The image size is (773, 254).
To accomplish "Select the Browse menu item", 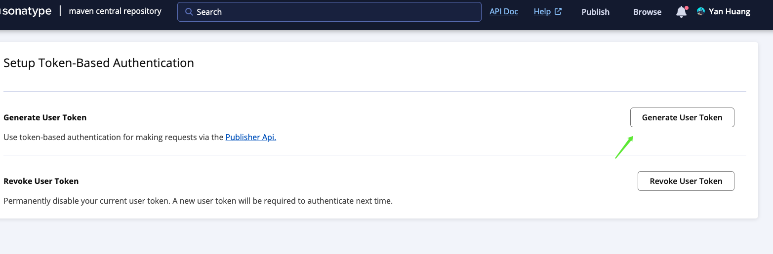I will pos(647,12).
